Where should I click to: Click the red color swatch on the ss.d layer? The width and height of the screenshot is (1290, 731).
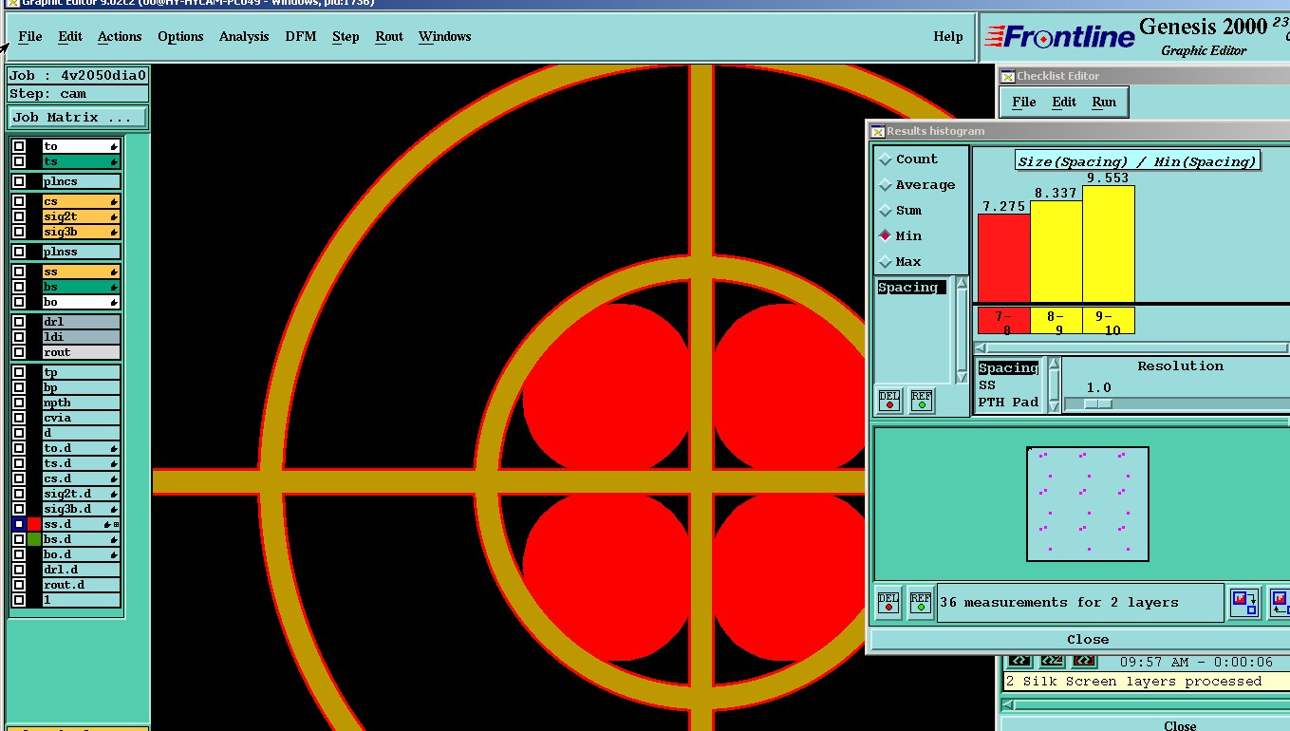coord(34,524)
